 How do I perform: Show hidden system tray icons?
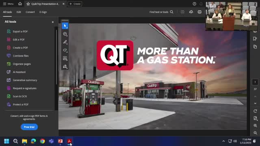(223, 141)
